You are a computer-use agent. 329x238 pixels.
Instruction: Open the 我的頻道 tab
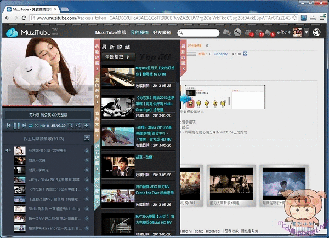point(139,33)
